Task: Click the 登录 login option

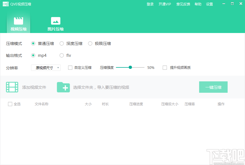Action: pos(150,4)
